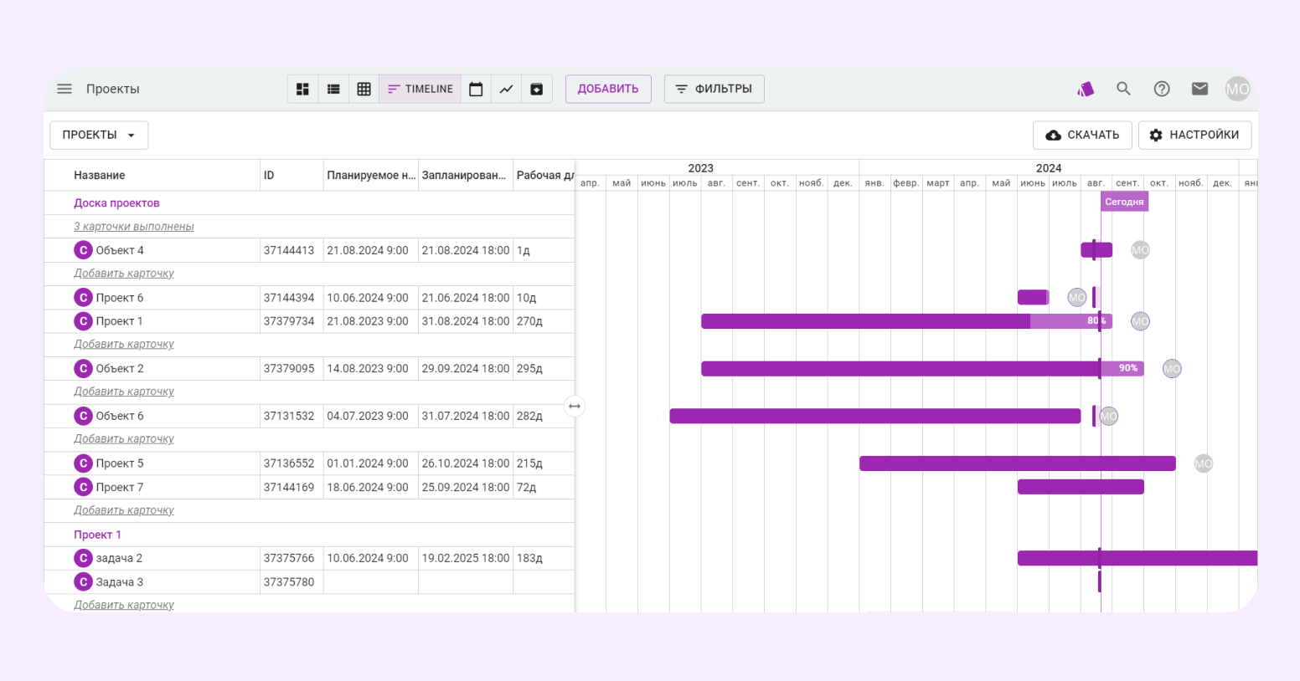Open the calendar view icon
Image resolution: width=1300 pixels, height=681 pixels.
click(476, 89)
